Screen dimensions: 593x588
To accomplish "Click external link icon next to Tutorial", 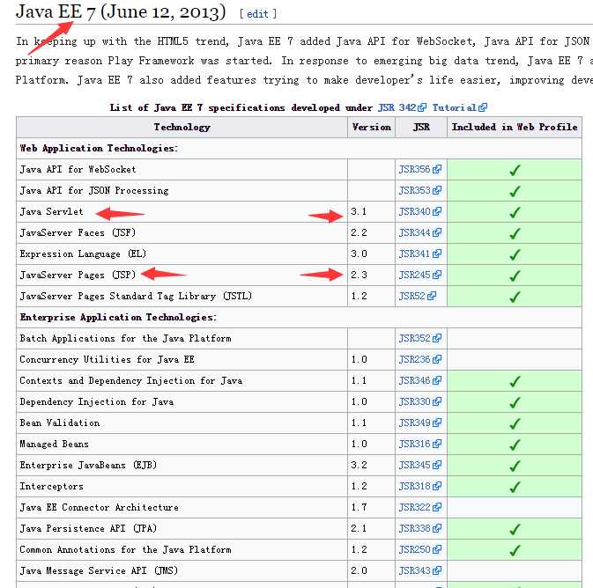I will 483,107.
